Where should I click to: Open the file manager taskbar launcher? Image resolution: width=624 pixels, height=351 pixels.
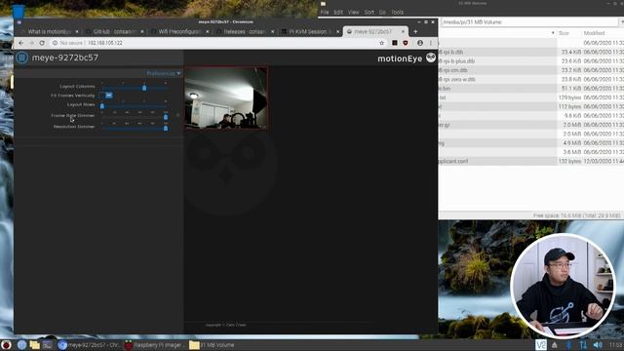tap(35, 345)
